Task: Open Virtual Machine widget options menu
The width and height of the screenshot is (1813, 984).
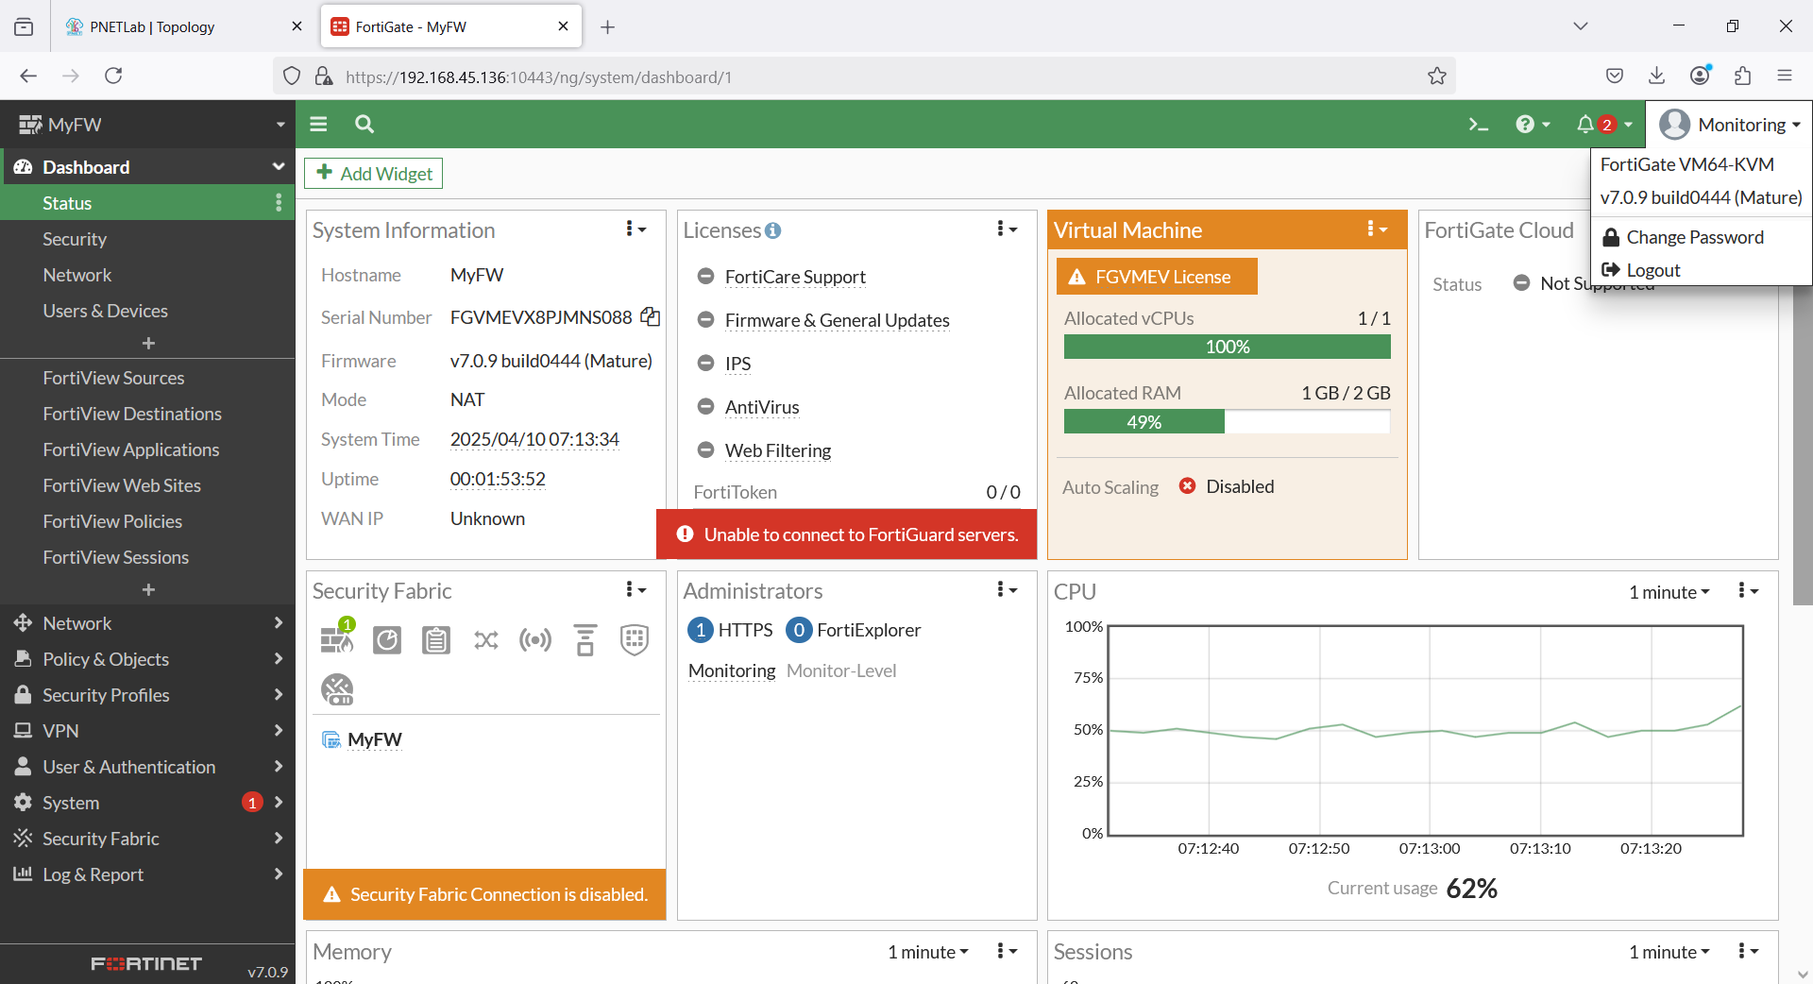Action: pyautogui.click(x=1377, y=229)
